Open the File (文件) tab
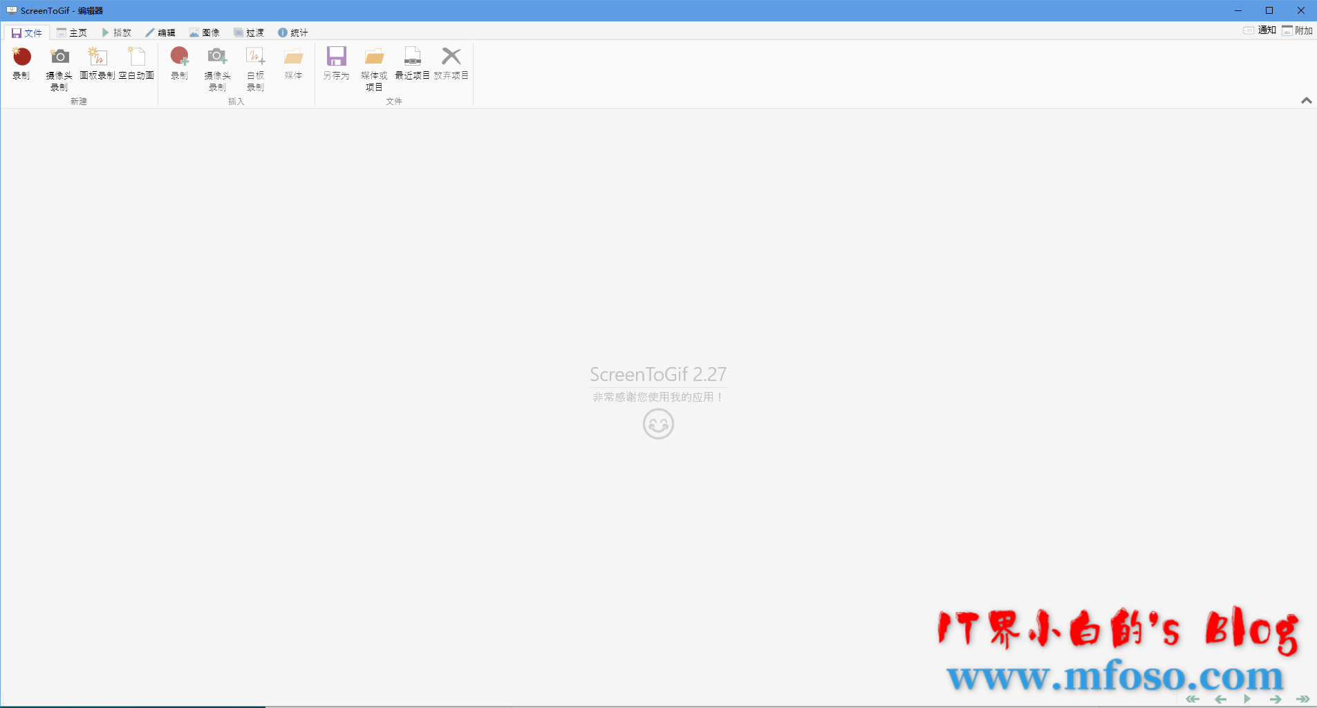 coord(27,32)
